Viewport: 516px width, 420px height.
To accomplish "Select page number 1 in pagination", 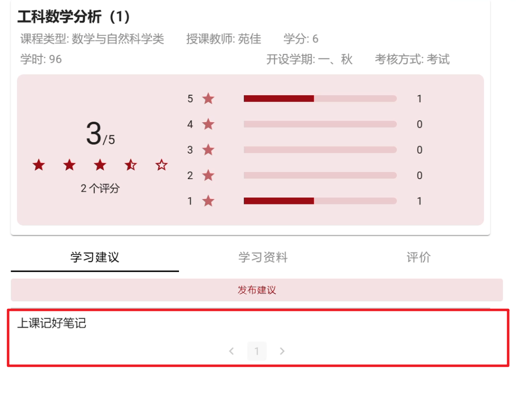I will click(x=257, y=351).
